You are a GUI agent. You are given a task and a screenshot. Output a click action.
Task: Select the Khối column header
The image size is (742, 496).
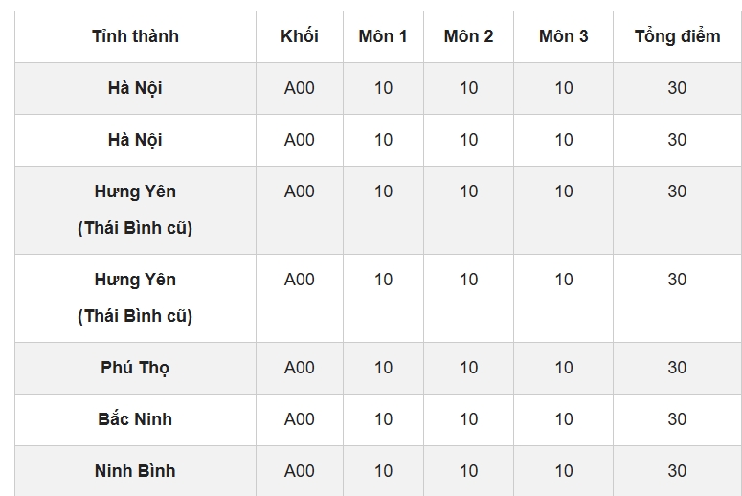pyautogui.click(x=299, y=36)
